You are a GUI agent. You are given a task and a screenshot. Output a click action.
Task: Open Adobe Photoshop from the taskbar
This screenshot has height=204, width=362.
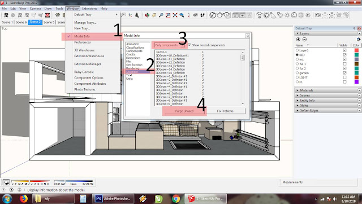113,199
